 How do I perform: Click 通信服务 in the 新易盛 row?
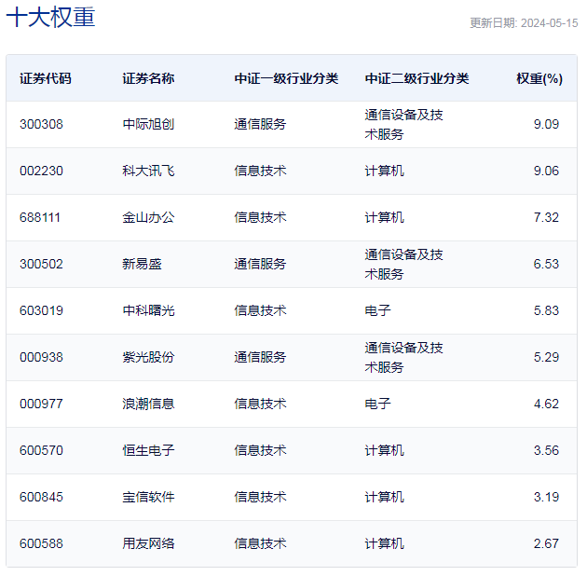(260, 264)
